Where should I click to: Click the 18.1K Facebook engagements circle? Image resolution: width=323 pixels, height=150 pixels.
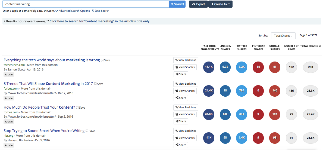[x=209, y=67]
